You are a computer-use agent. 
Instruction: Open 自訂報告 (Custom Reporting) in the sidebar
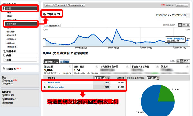tap(11, 69)
